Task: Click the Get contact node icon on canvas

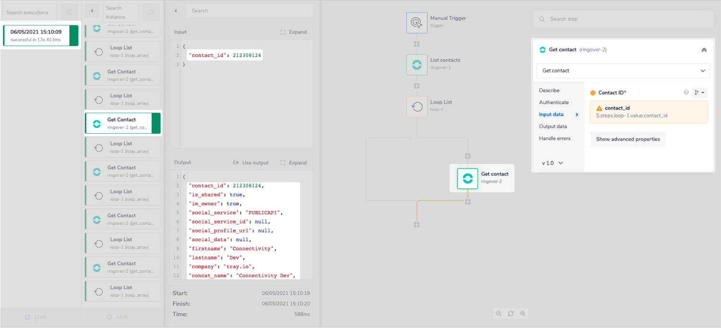Action: (467, 178)
